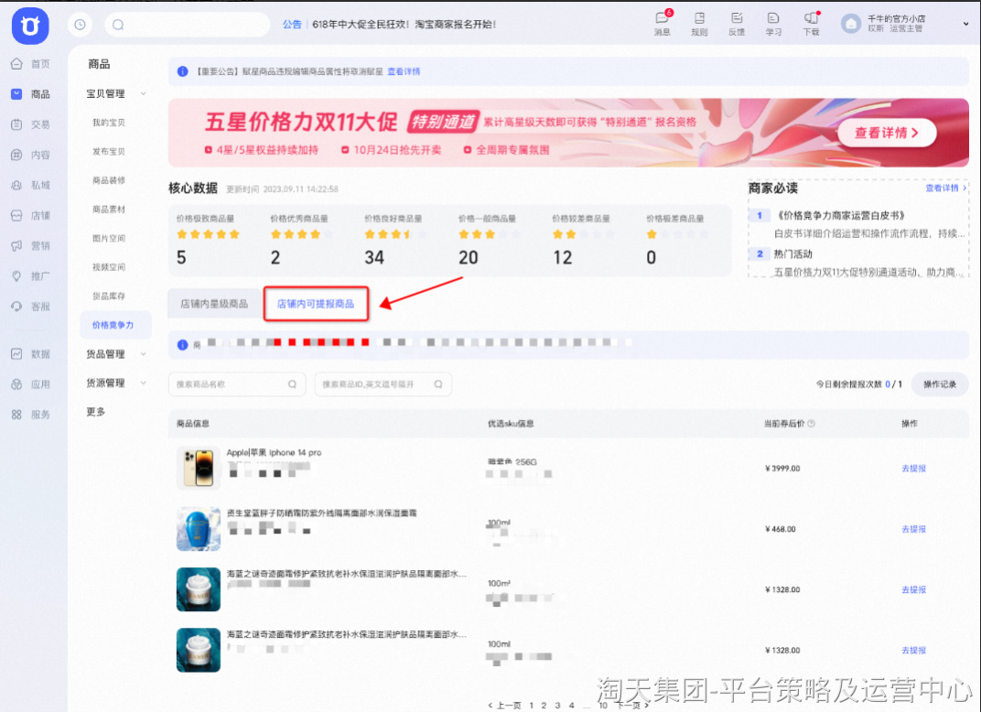Open blue sunscreen product thumbnail
The height and width of the screenshot is (712, 981).
coord(199,529)
